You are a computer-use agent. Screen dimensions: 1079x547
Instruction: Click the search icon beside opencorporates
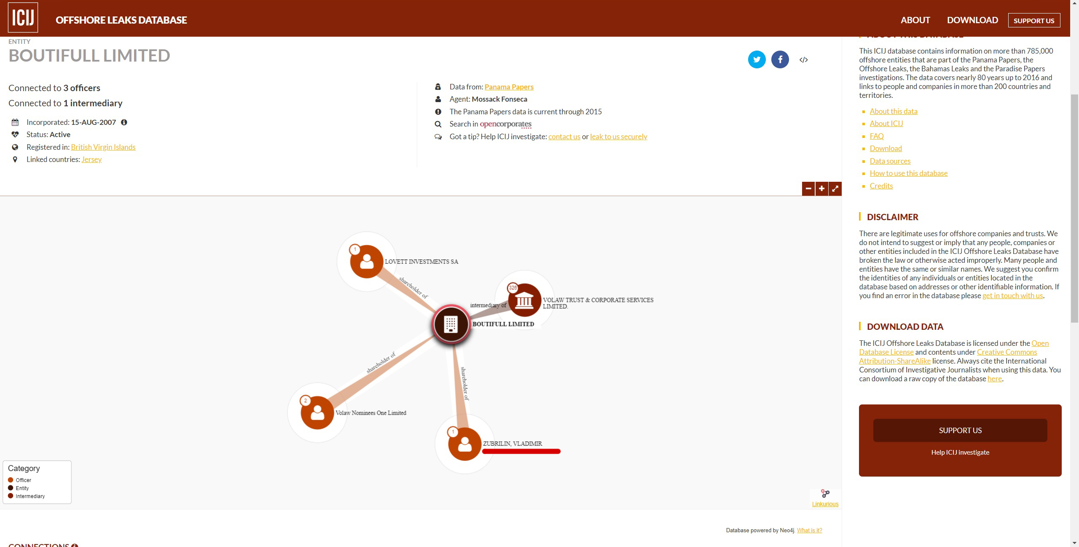coord(438,124)
